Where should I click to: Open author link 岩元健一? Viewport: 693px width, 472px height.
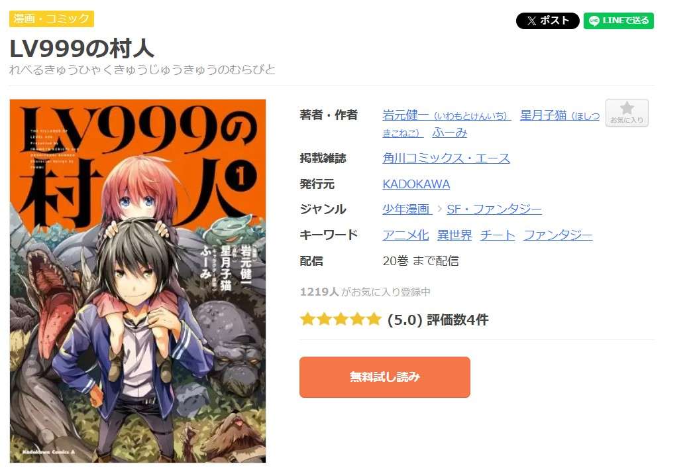pyautogui.click(x=447, y=115)
